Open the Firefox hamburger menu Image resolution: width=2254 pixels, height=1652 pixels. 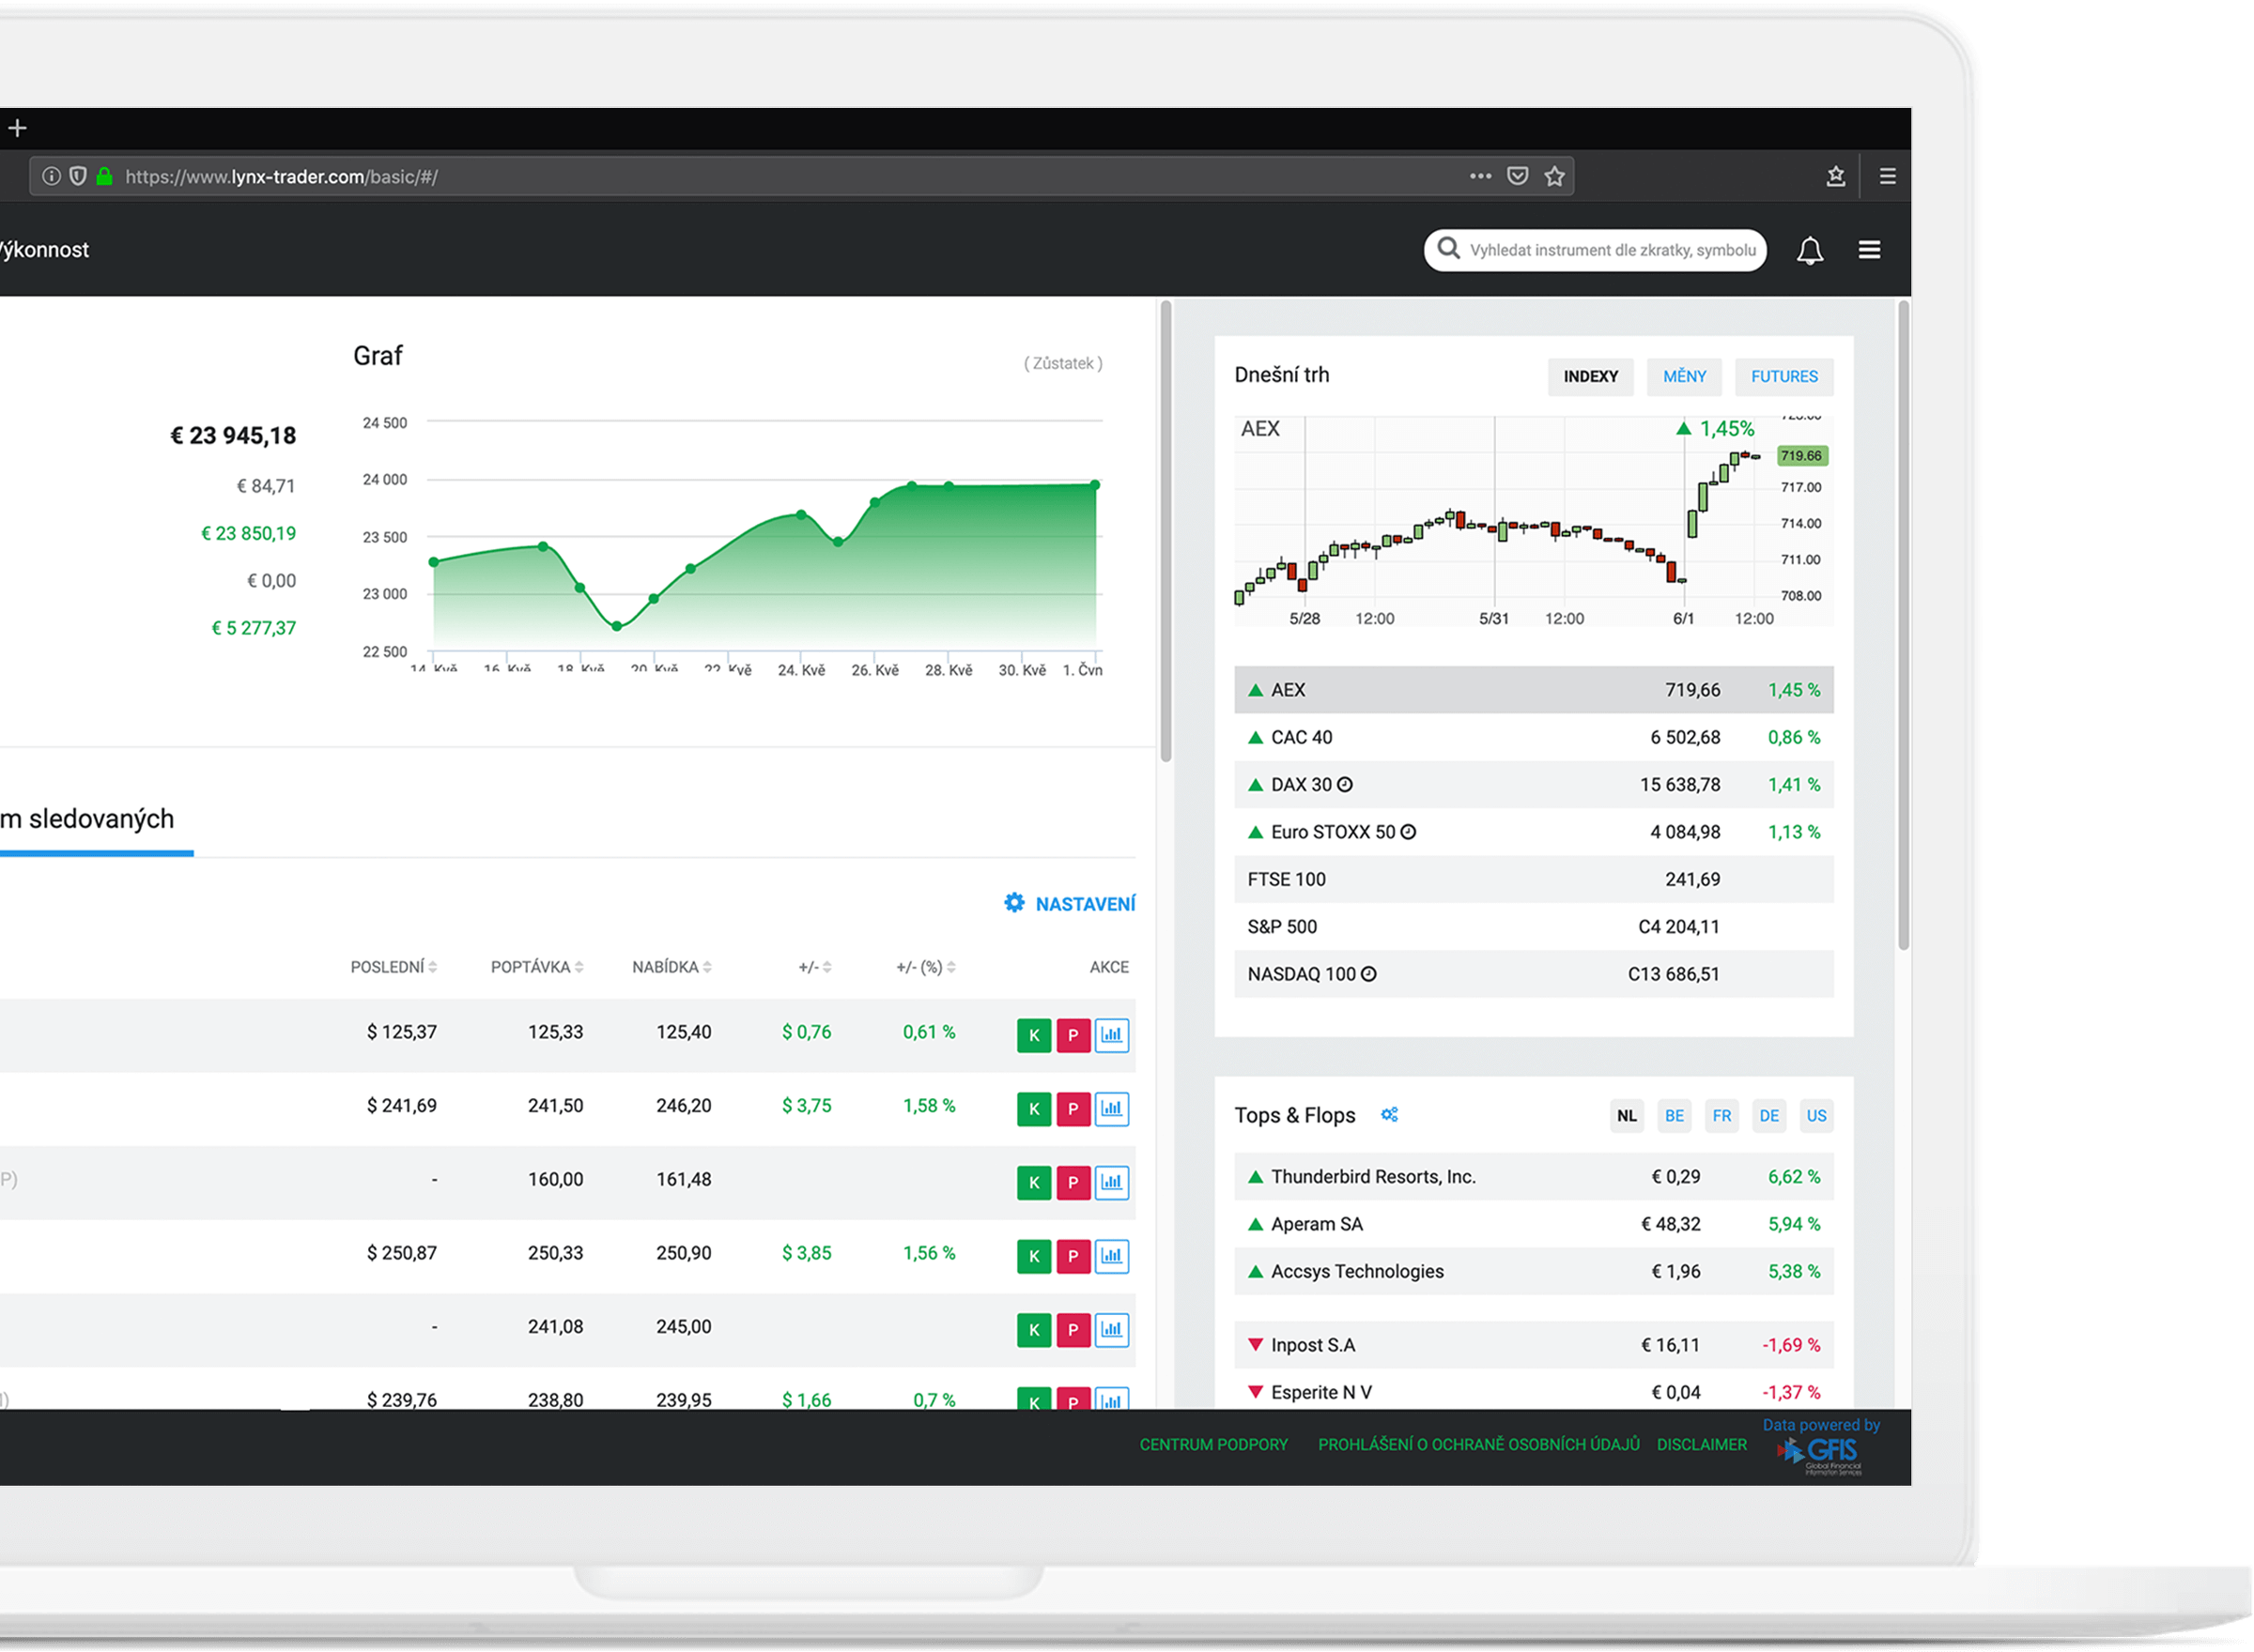[x=1888, y=176]
